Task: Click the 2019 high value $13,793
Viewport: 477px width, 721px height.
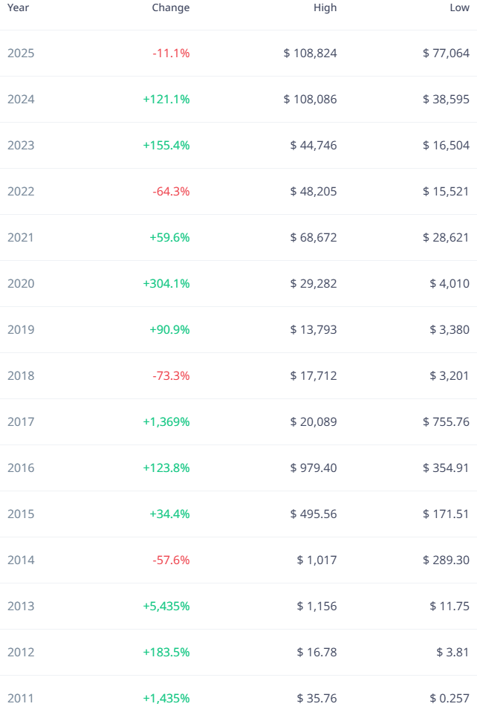Action: click(314, 330)
